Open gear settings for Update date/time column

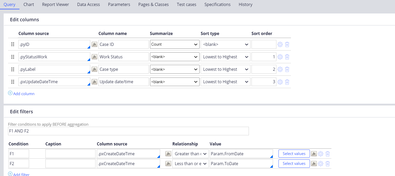click(x=280, y=82)
